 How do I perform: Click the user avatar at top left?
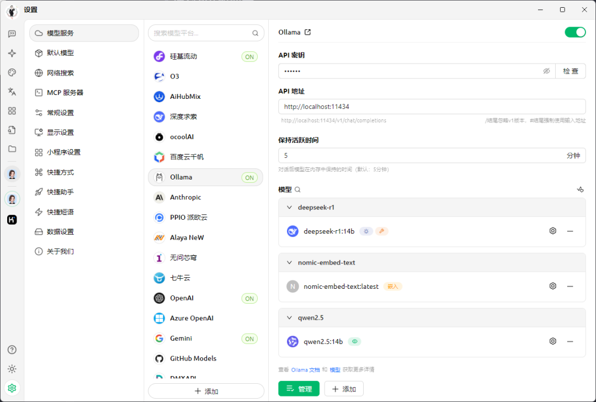click(x=12, y=12)
